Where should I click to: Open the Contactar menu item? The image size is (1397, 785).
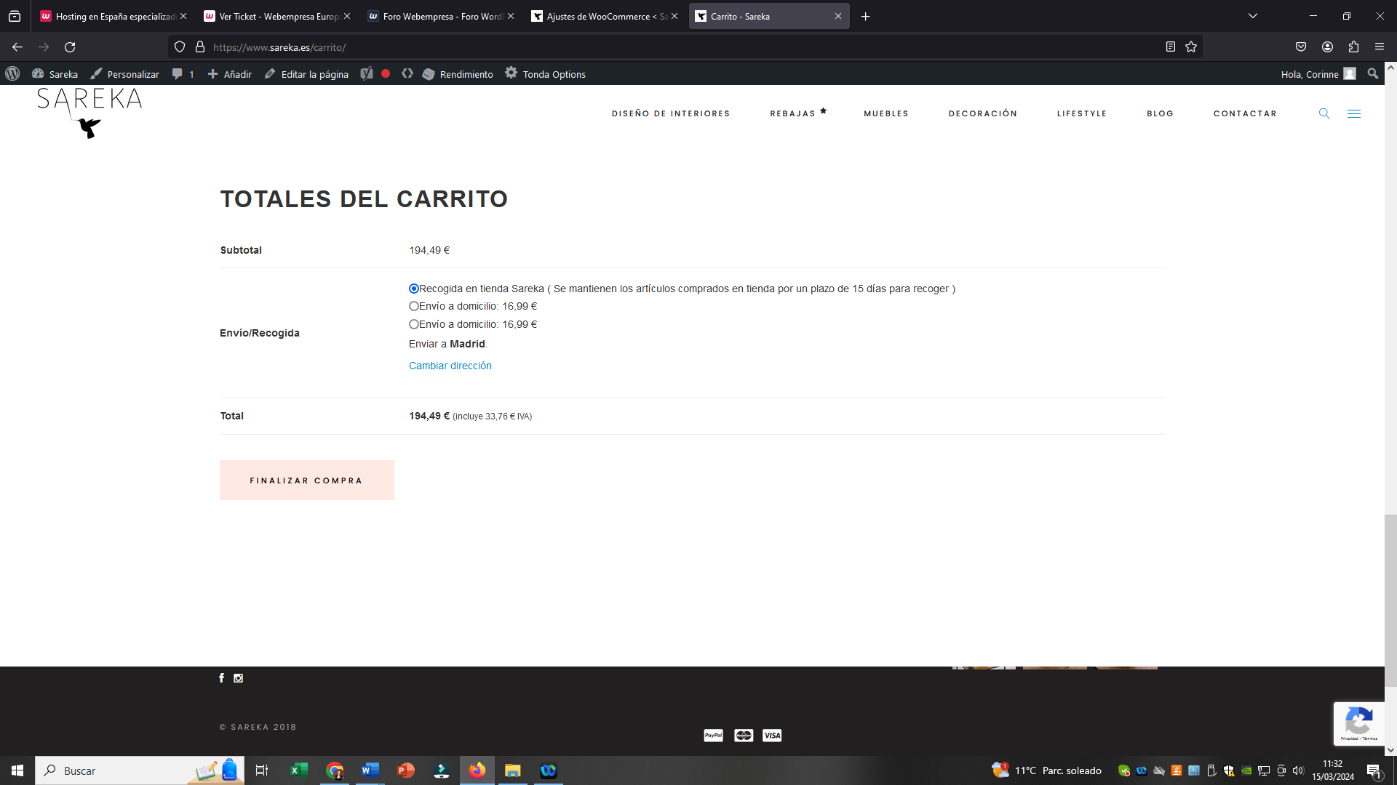click(x=1245, y=113)
